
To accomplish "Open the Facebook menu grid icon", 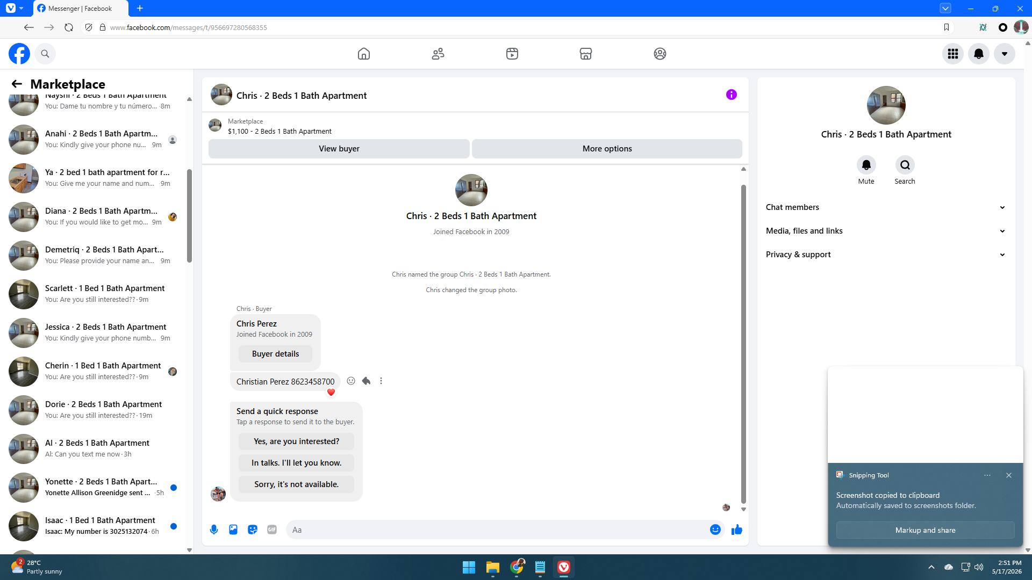I will pos(953,54).
